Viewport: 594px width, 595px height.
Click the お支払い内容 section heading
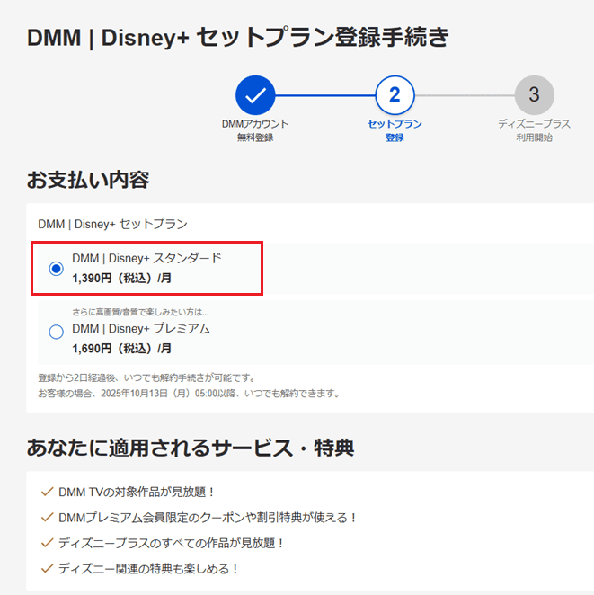pos(87,179)
